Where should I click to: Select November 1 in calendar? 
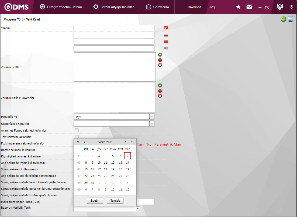86,156
